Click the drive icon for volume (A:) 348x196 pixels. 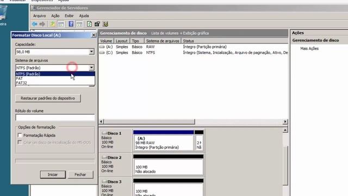102,47
